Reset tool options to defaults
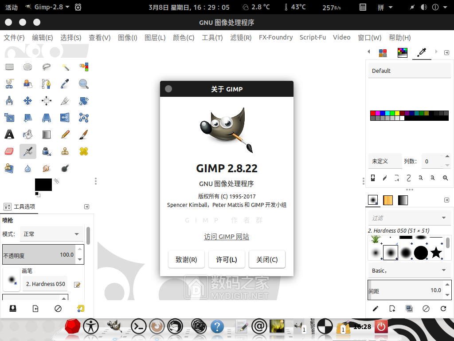Image resolution: width=454 pixels, height=341 pixels. [81, 309]
